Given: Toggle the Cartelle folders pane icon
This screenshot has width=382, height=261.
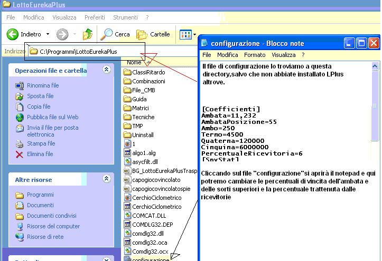Looking at the screenshot, I should 142,34.
